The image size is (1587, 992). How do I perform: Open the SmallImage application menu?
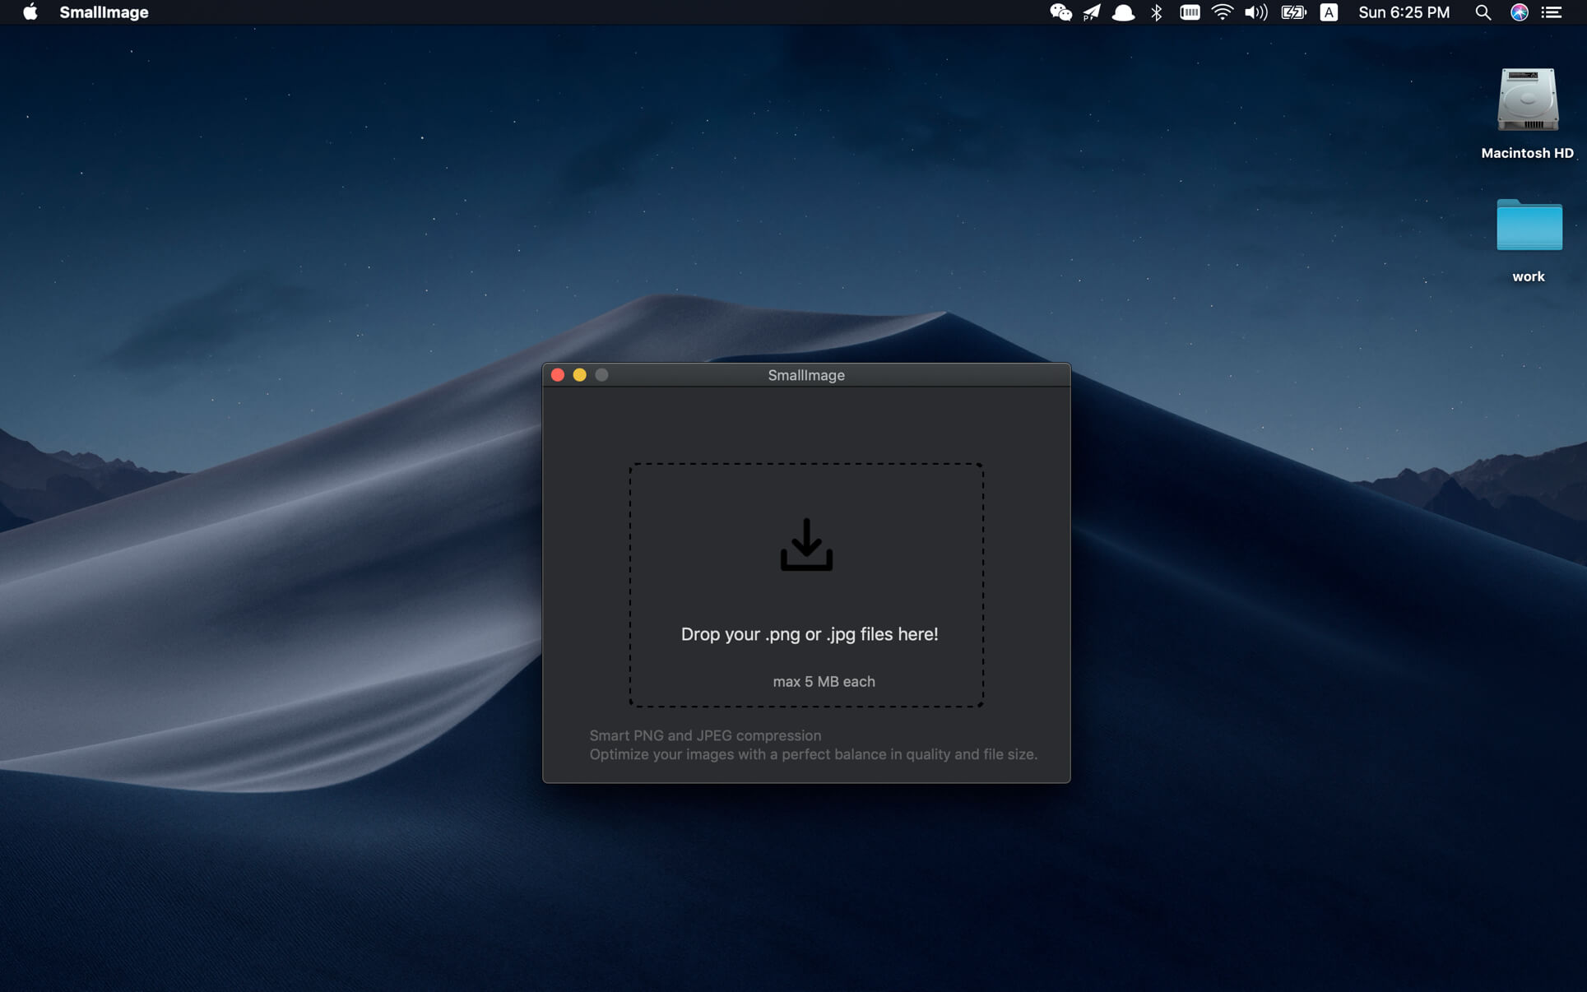pos(104,12)
